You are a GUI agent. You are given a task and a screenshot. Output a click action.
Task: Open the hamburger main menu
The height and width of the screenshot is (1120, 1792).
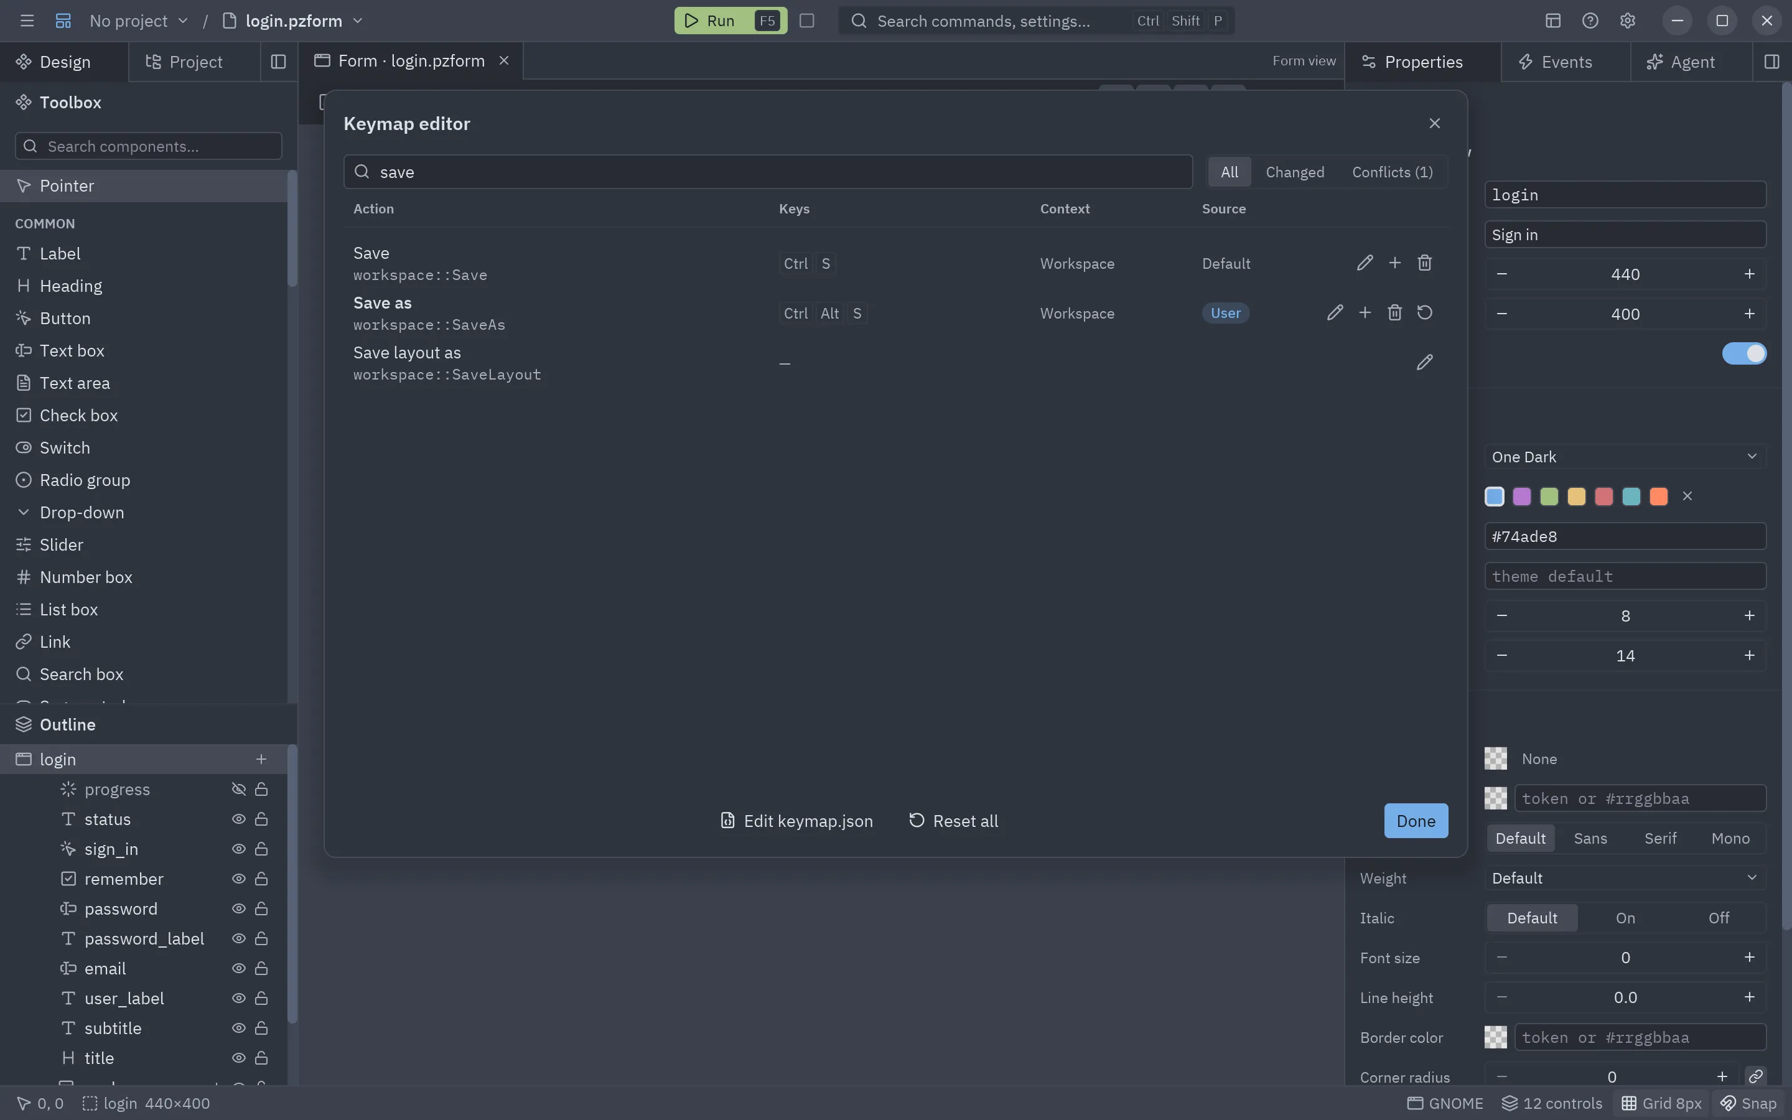coord(27,21)
